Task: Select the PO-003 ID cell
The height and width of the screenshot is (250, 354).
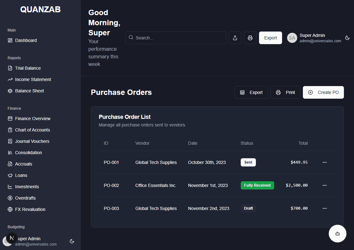Action: 111,208
